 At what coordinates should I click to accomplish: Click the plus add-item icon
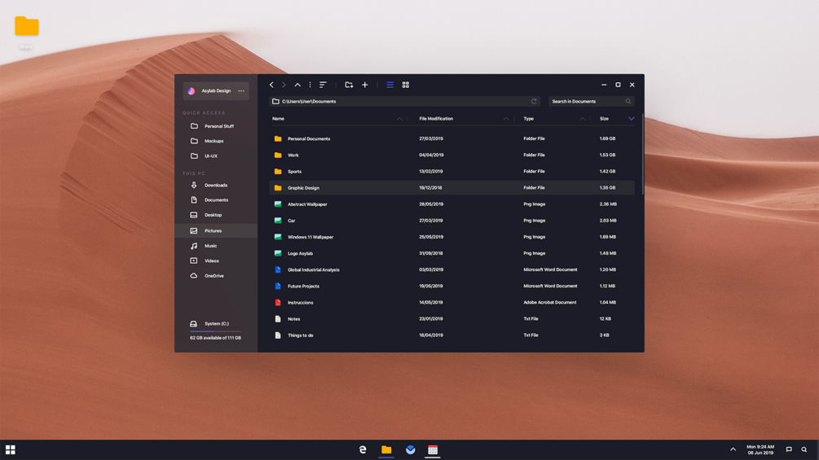pos(365,85)
